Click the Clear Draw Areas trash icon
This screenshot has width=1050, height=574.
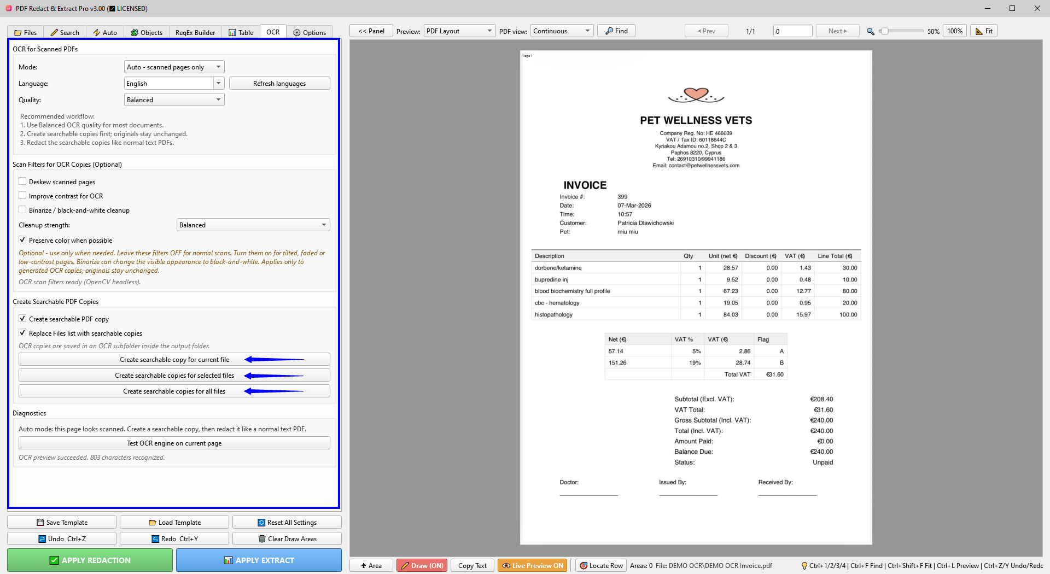[262, 539]
